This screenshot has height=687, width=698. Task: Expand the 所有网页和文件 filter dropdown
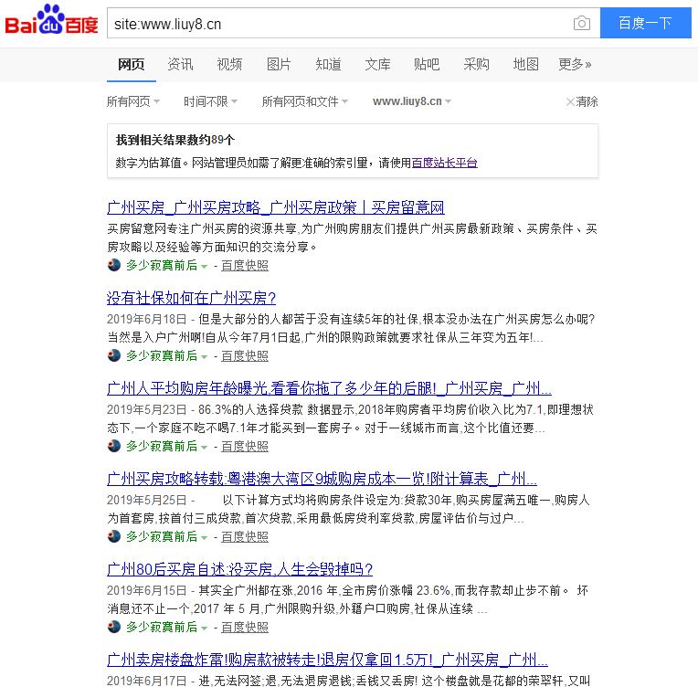305,101
